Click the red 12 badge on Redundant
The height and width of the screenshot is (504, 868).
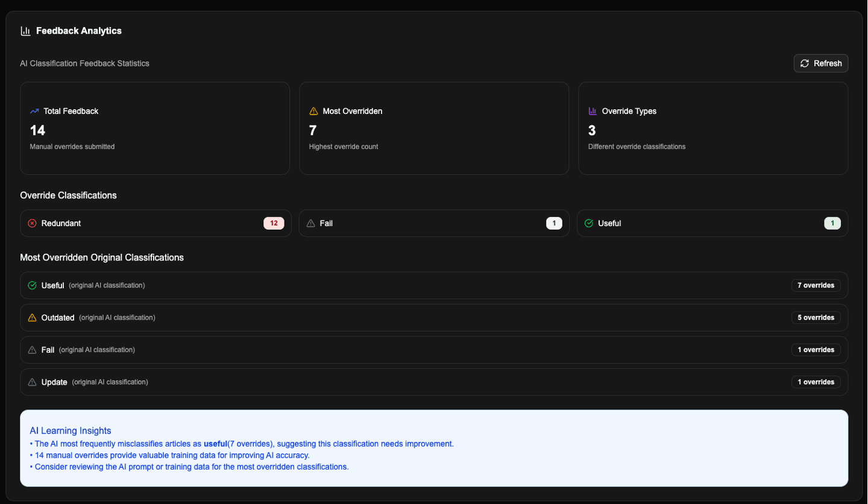click(x=274, y=223)
